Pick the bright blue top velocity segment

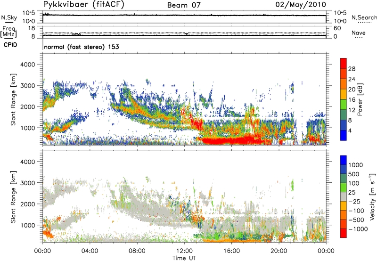[344, 160]
